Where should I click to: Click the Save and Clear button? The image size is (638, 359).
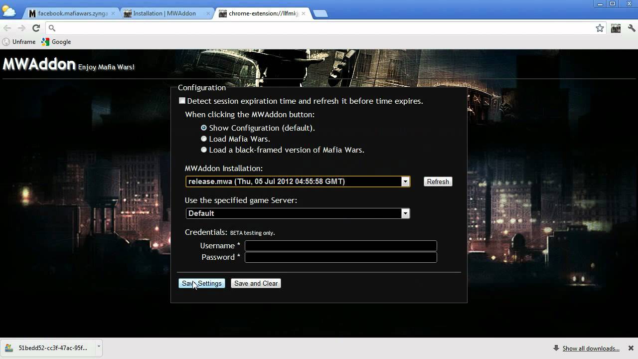pyautogui.click(x=256, y=283)
